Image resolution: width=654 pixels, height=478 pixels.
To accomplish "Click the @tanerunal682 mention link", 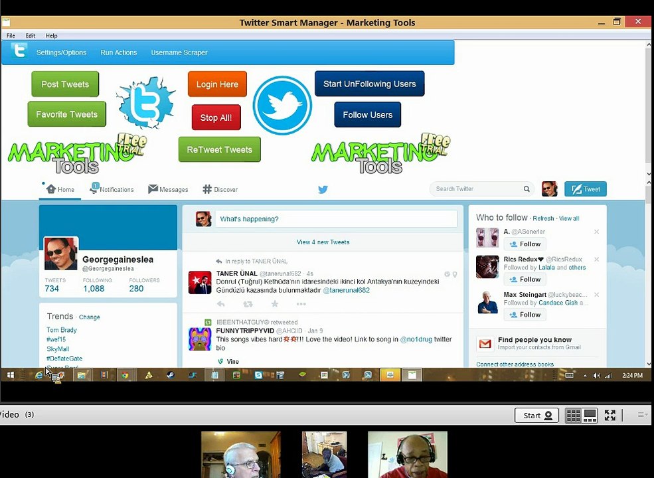I will point(346,290).
